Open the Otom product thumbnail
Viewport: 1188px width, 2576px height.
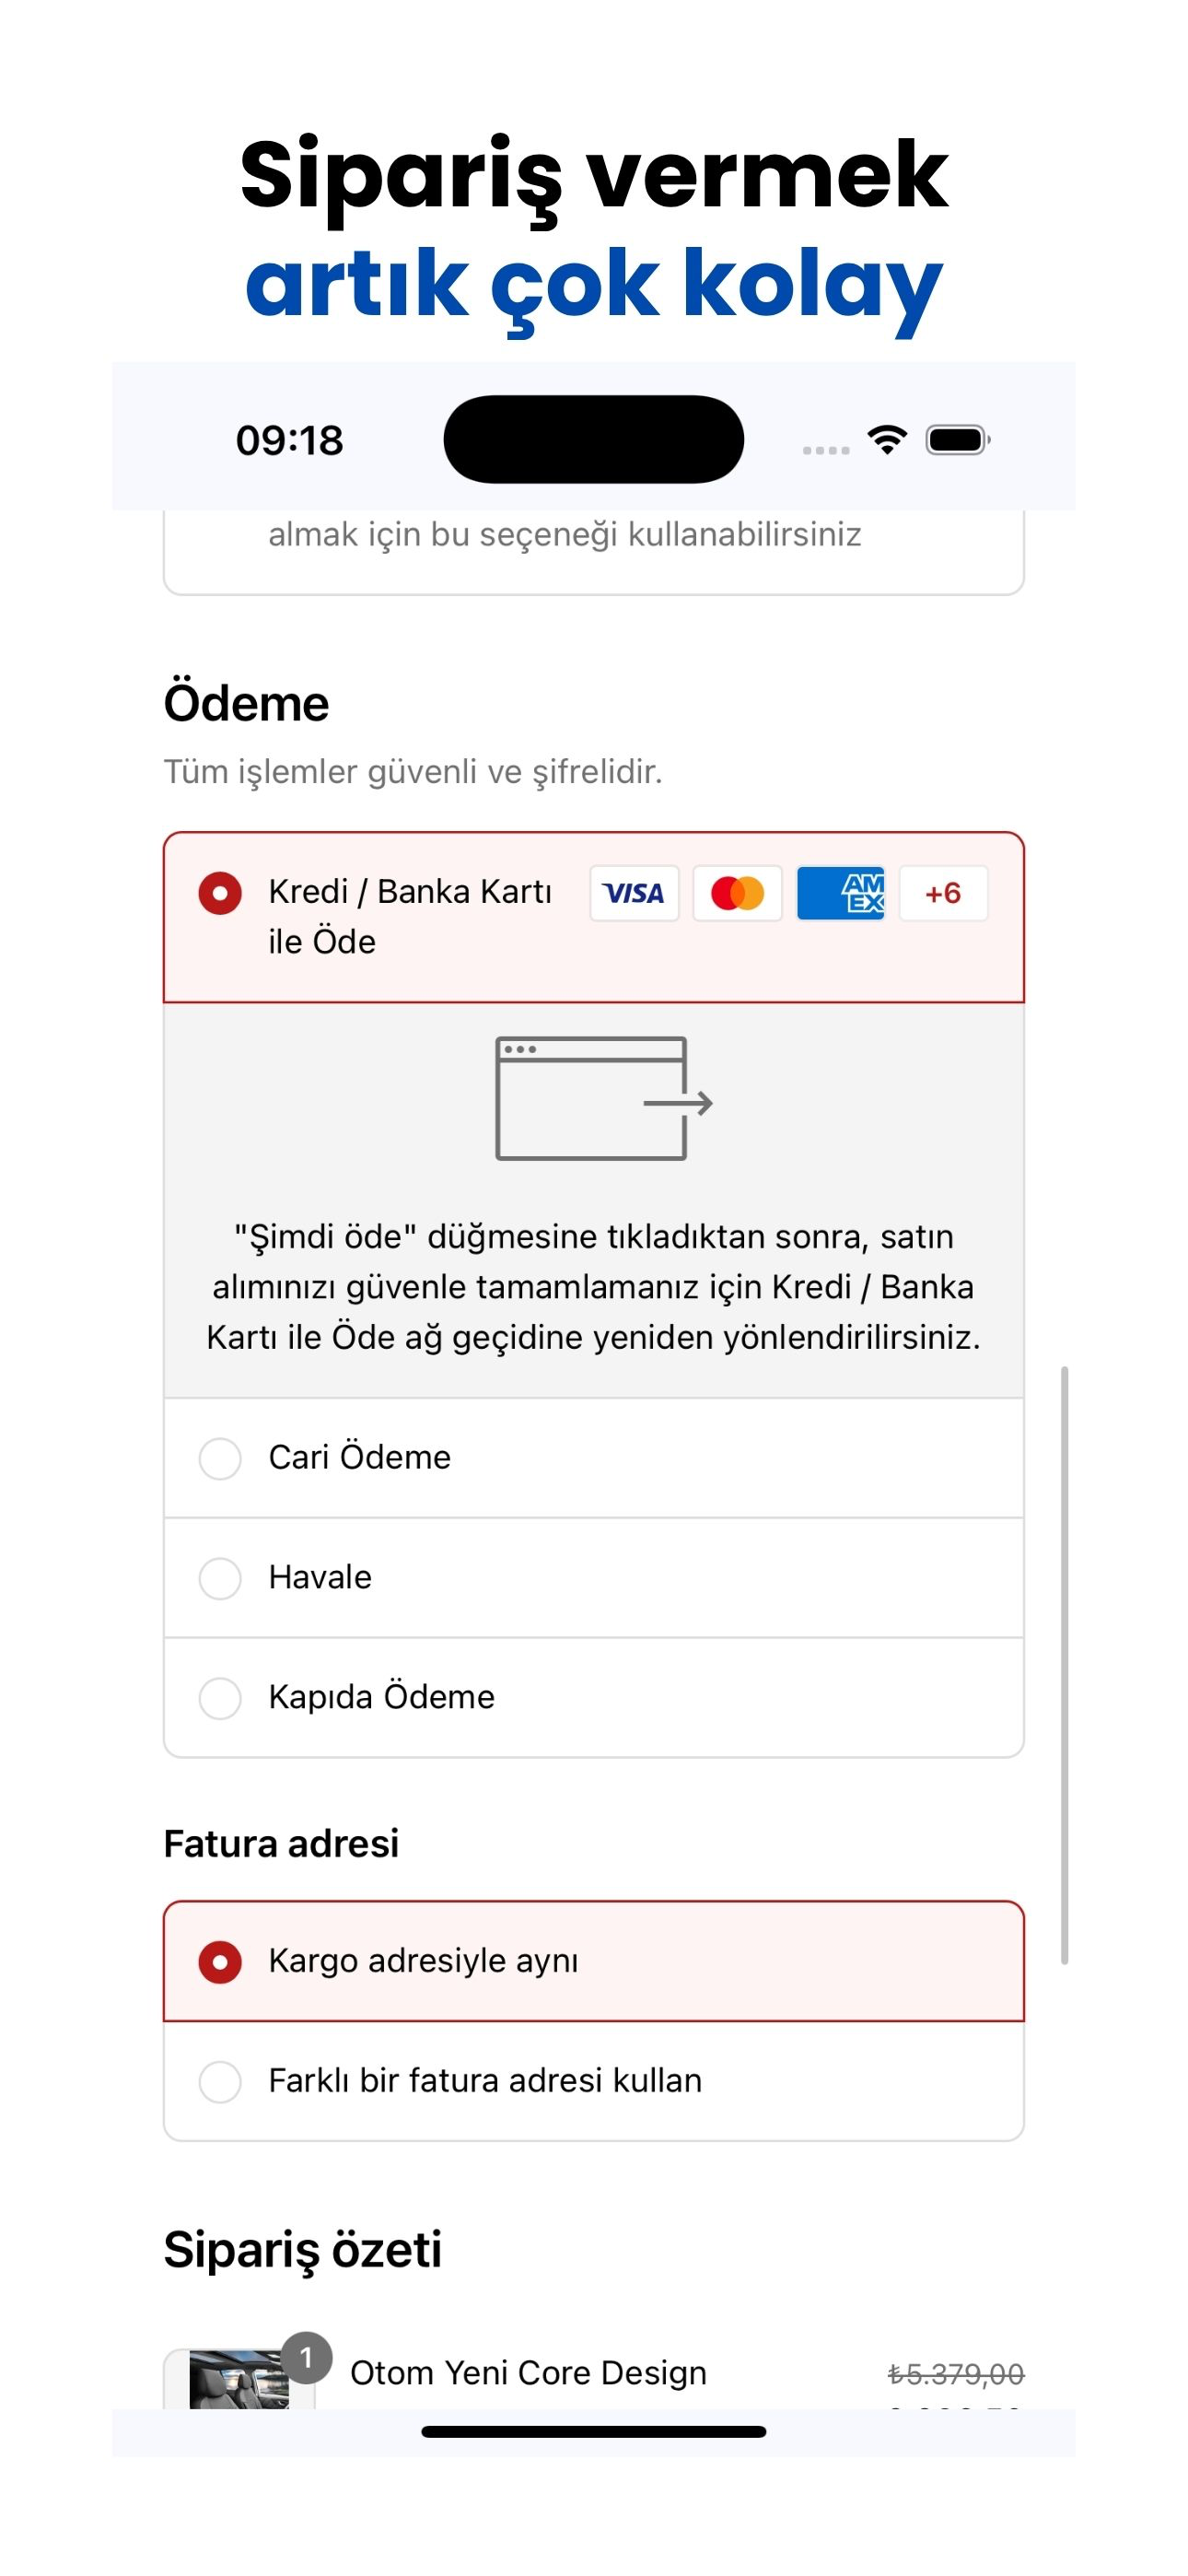(240, 2379)
